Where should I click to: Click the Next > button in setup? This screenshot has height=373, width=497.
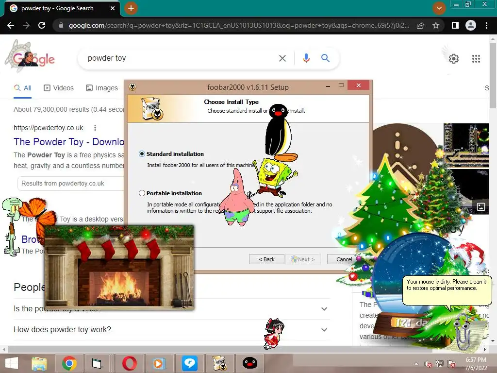(x=303, y=259)
